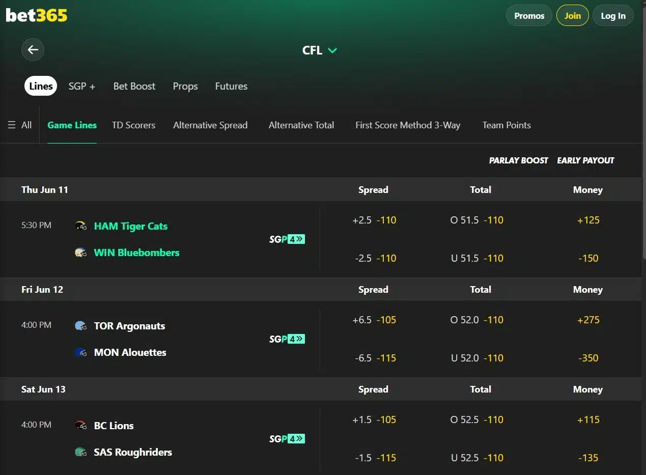Click the BC Lions helmet icon

80,426
